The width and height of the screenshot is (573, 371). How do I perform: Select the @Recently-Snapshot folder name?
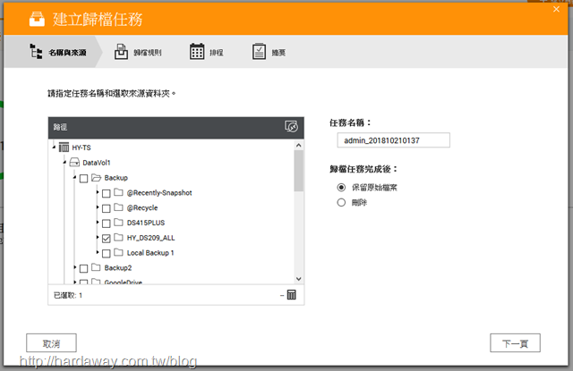159,192
